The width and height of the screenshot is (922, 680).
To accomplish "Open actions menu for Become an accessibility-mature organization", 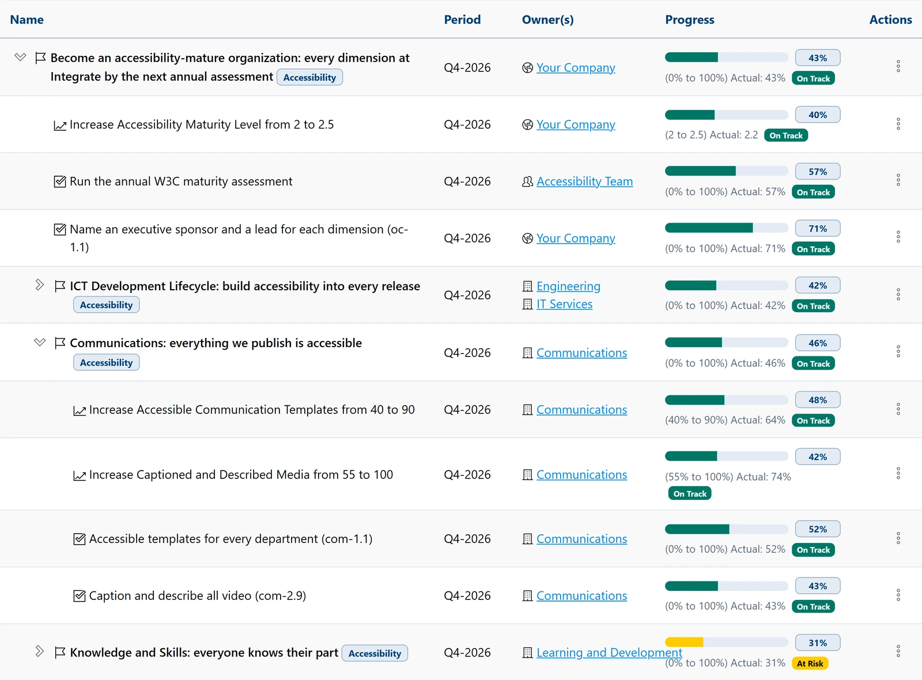I will click(898, 66).
